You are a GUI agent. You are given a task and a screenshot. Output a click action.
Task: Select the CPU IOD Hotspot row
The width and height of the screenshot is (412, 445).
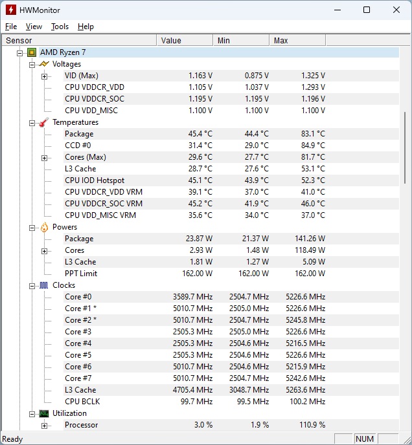[231, 180]
